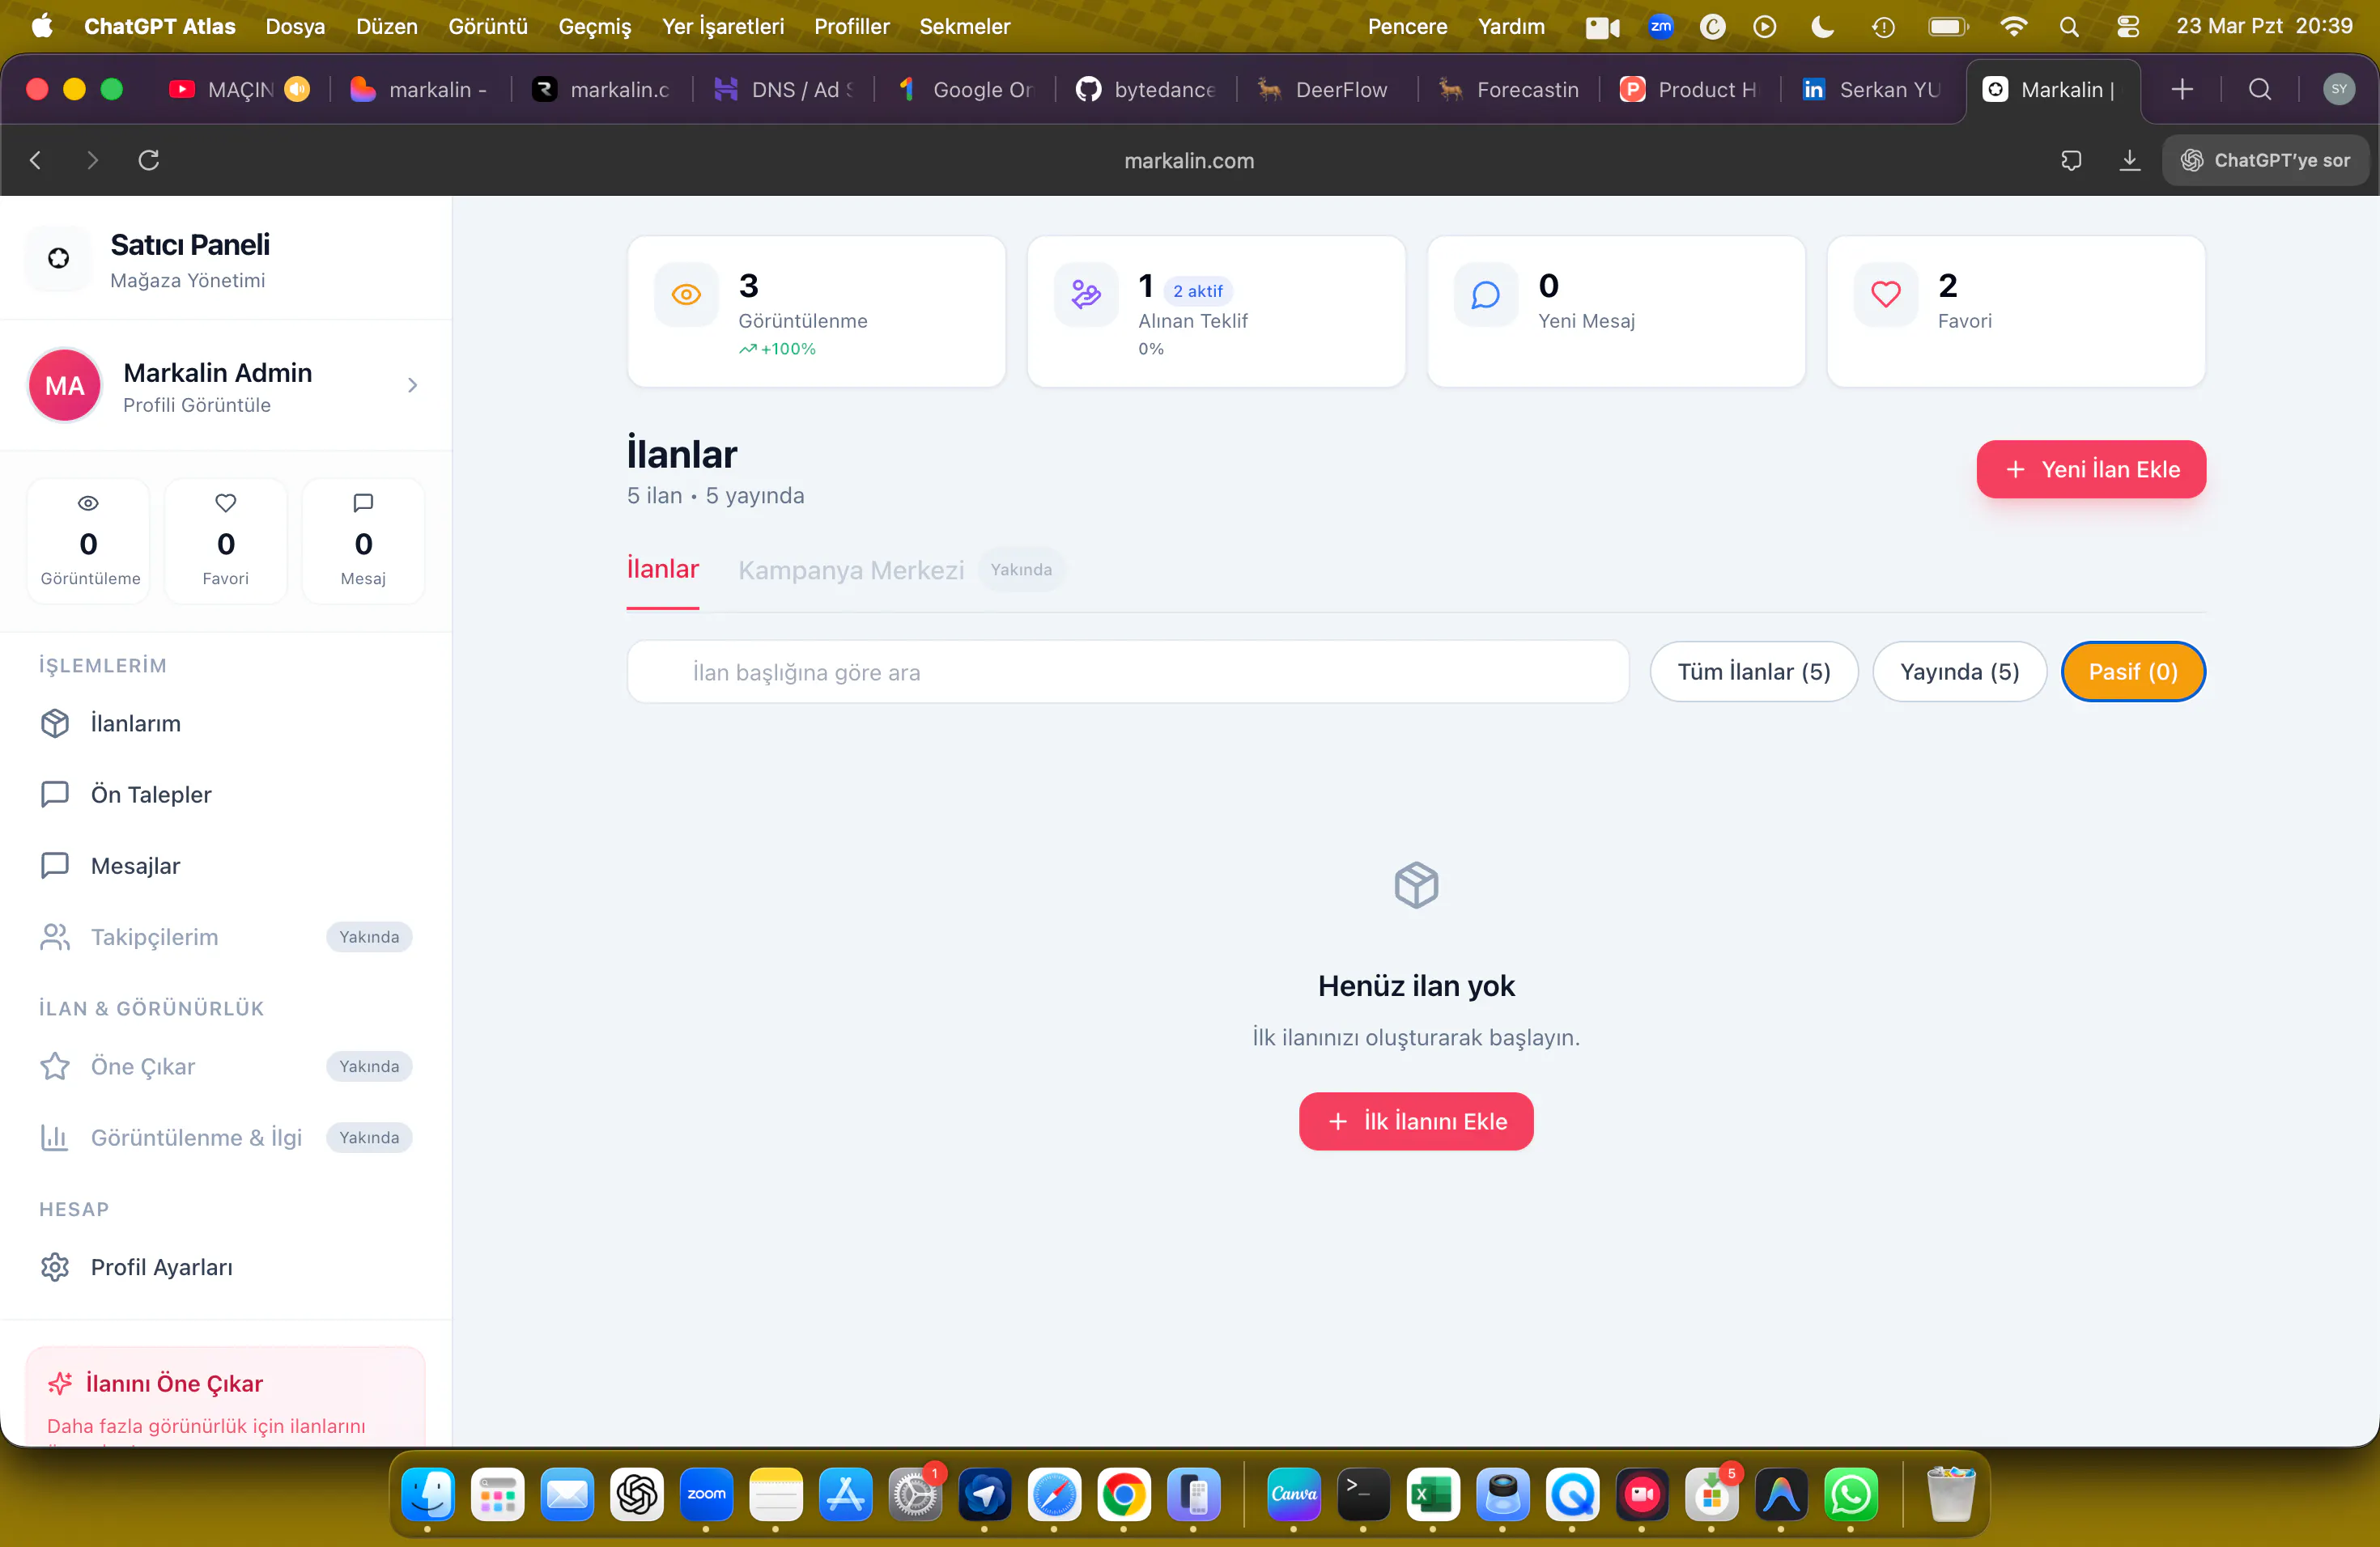Open Microsoft Excel from the Dock
Image resolution: width=2380 pixels, height=1547 pixels.
(x=1433, y=1494)
